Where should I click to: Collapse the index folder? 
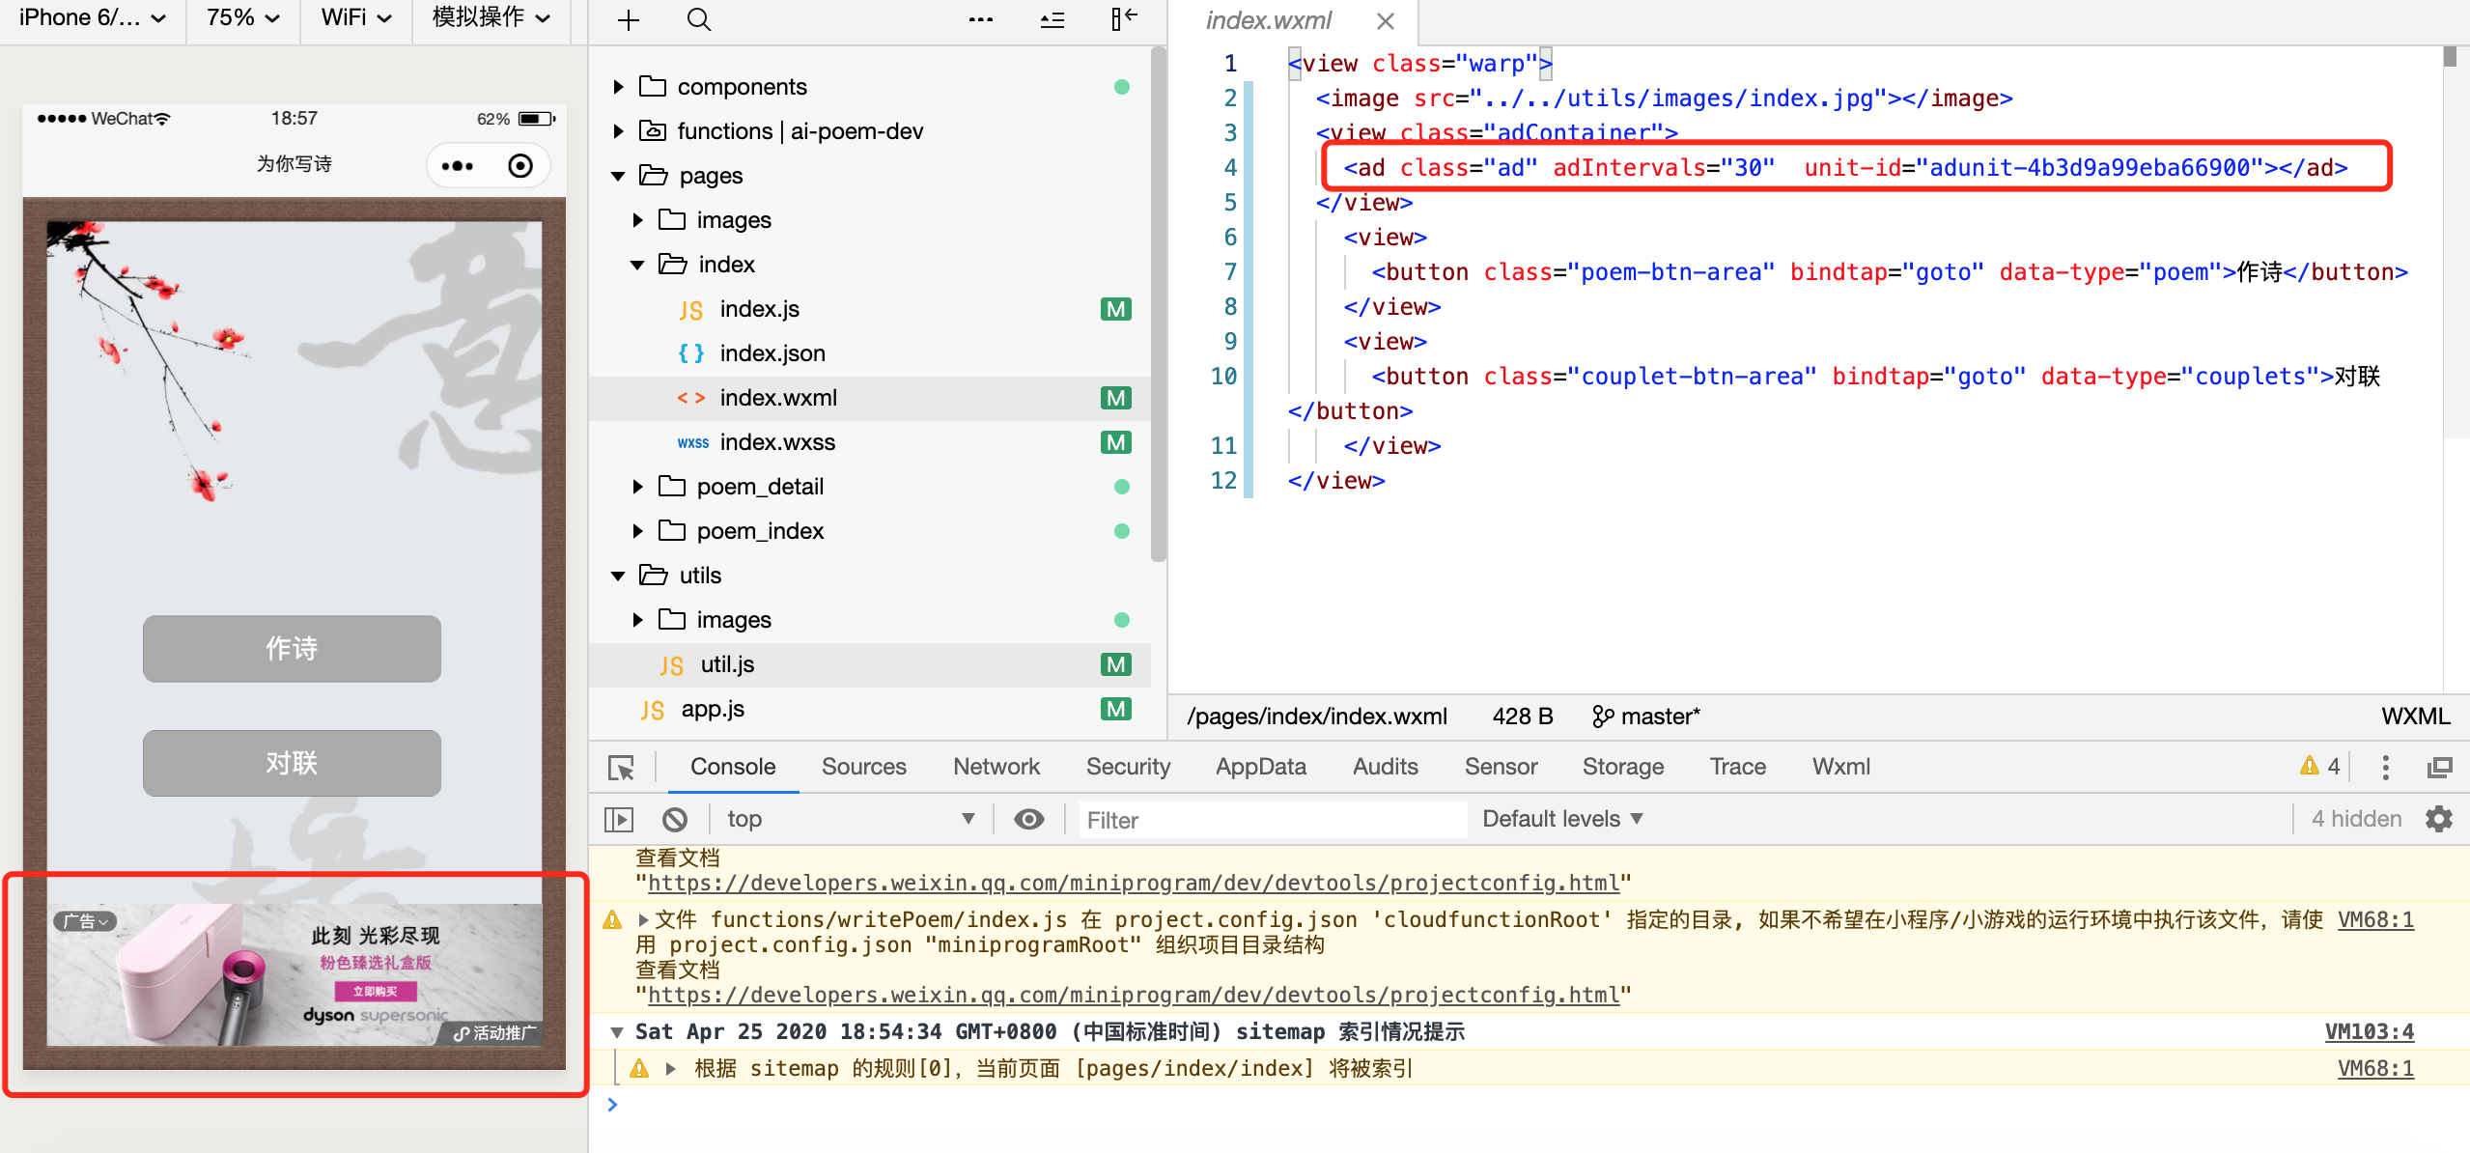637,265
